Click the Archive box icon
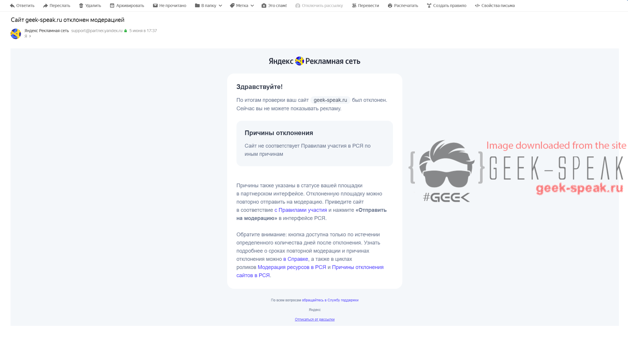 tap(112, 6)
